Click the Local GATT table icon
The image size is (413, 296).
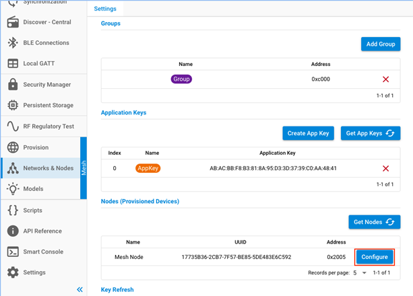[12, 64]
